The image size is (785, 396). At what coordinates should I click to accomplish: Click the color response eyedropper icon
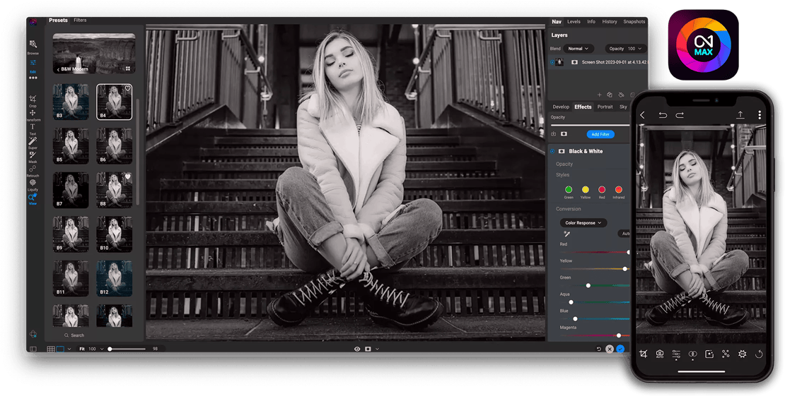pyautogui.click(x=566, y=234)
